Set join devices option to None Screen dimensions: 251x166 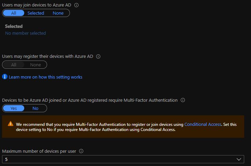pyautogui.click(x=58, y=13)
